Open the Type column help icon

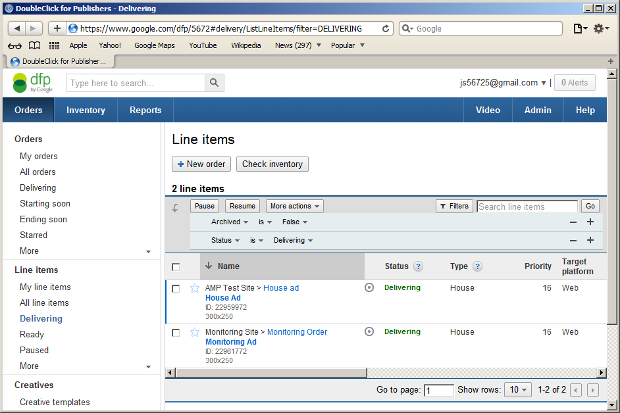pos(477,266)
